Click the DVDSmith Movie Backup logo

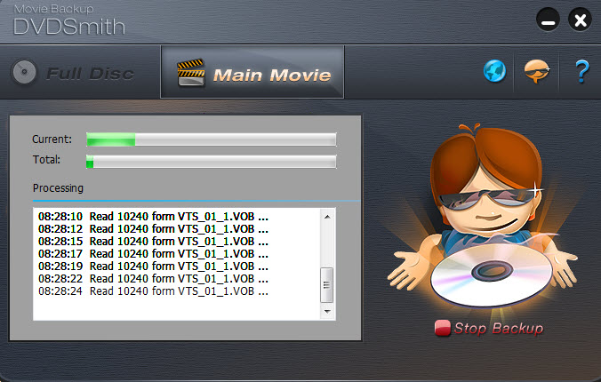coord(69,20)
